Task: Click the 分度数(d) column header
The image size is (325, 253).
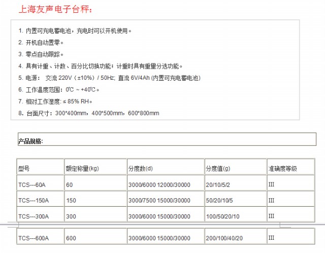Action: click(x=141, y=168)
